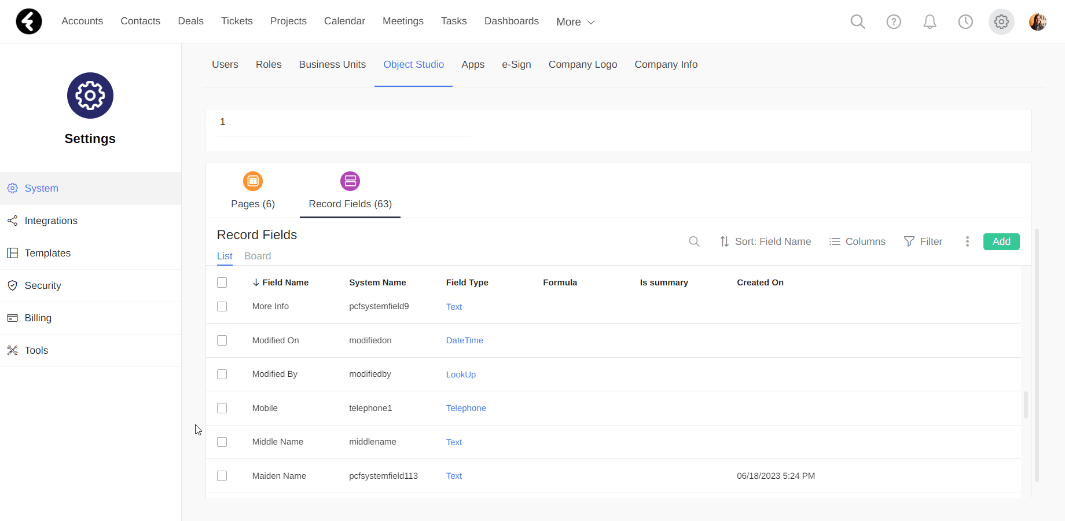Click the Security shield icon in sidebar
The width and height of the screenshot is (1065, 521).
click(x=12, y=285)
